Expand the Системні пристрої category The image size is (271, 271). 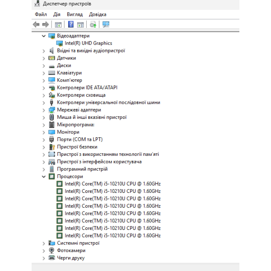pos(43,243)
